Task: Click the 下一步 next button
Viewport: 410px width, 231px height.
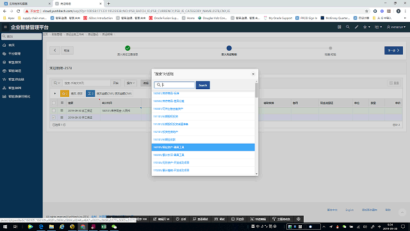Action: pos(393,50)
